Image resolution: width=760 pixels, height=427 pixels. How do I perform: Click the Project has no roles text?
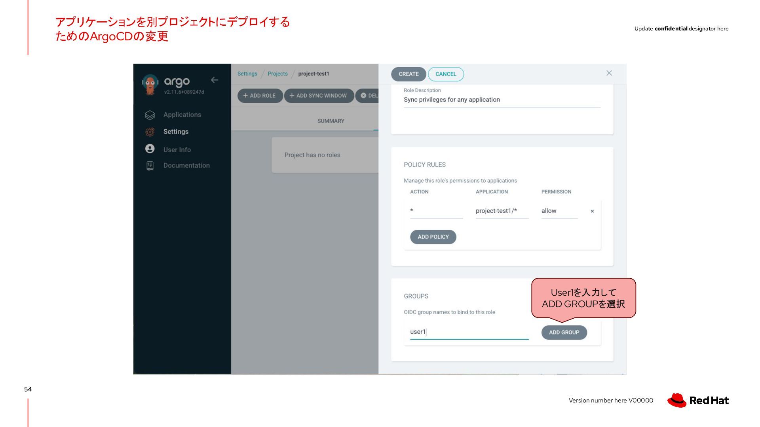pyautogui.click(x=312, y=155)
